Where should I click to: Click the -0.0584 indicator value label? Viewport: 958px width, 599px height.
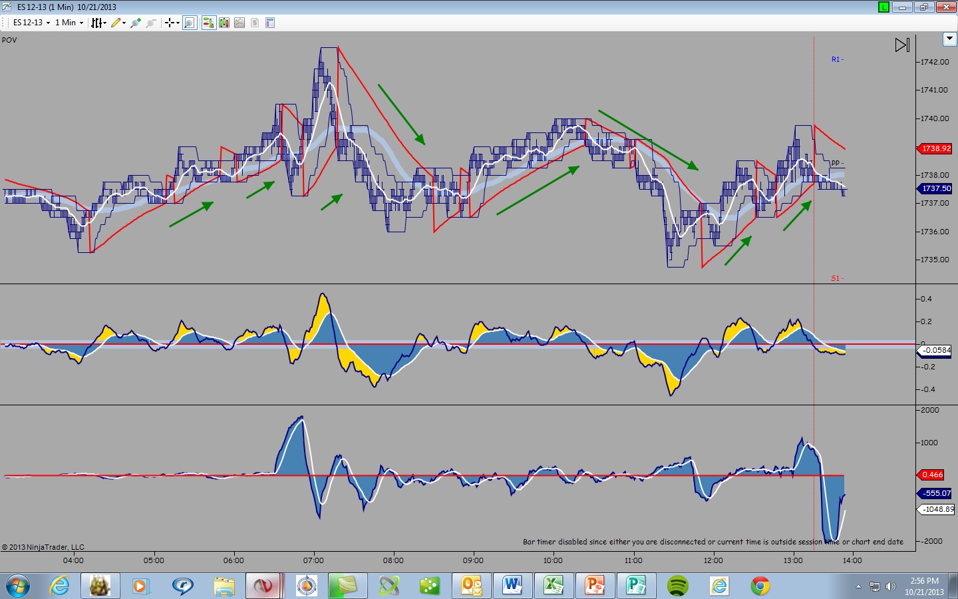point(936,350)
